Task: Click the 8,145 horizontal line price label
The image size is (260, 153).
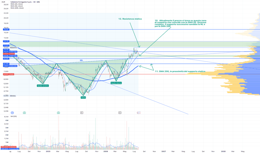Action: 6,64
